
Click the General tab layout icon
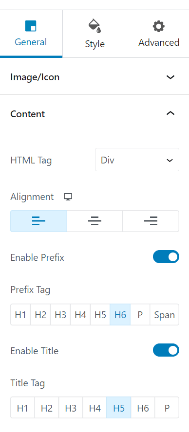coord(31,26)
